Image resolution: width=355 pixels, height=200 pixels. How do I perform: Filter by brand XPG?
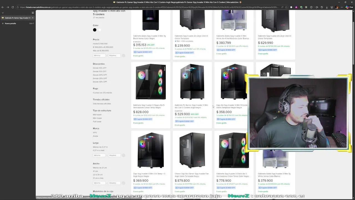(x=95, y=132)
